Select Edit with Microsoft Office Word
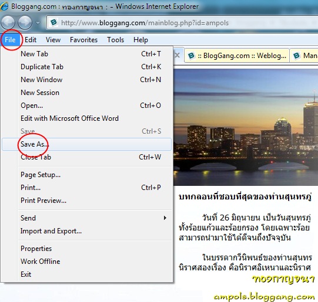This screenshot has width=318, height=302. (x=86, y=118)
